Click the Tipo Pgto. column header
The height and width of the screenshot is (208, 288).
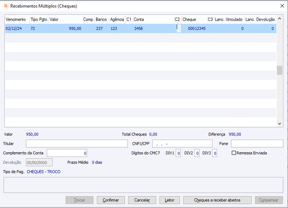point(39,20)
